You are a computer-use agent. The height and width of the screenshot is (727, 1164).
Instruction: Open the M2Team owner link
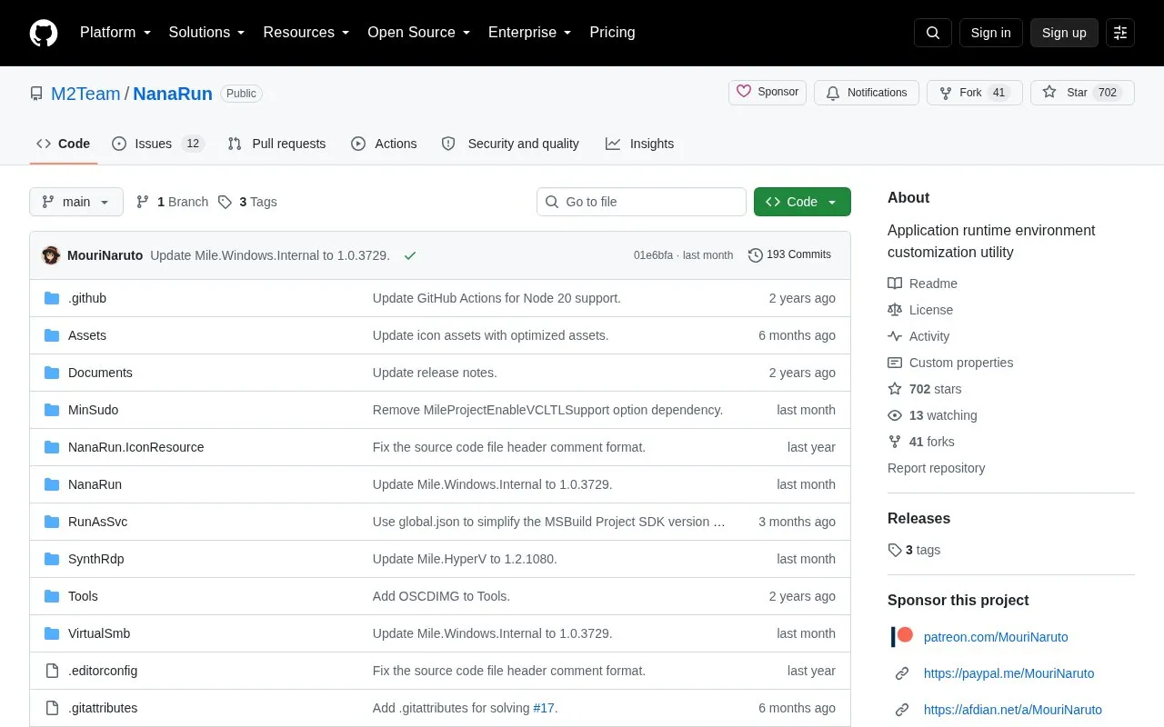85,94
